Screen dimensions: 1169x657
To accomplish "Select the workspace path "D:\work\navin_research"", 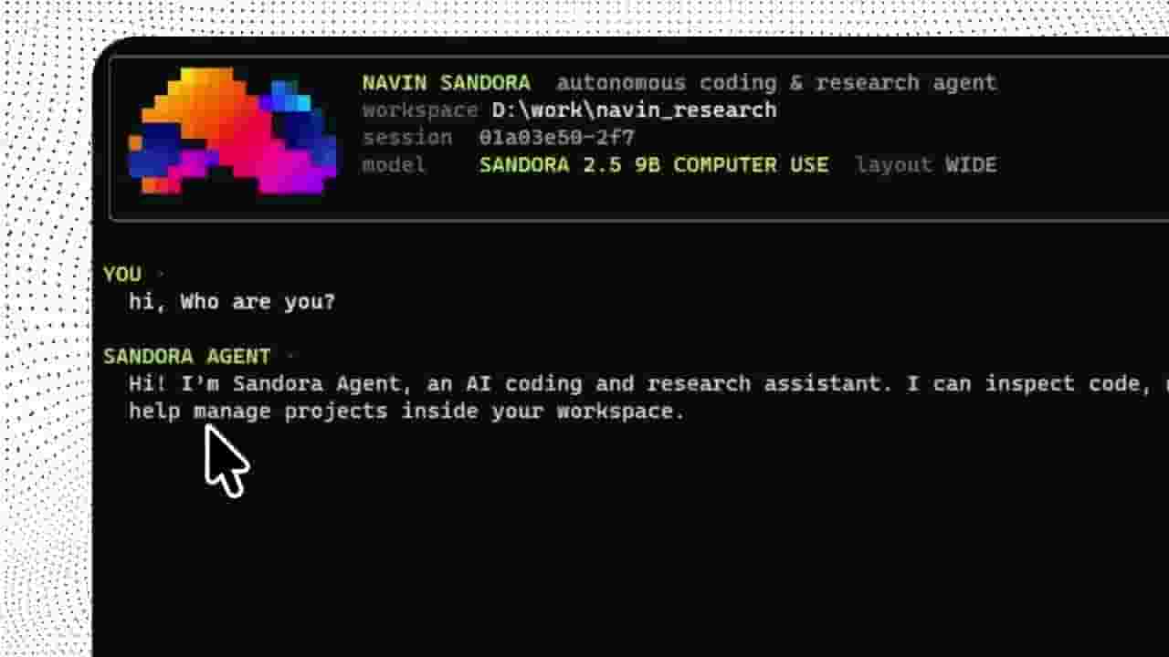I will pyautogui.click(x=634, y=110).
